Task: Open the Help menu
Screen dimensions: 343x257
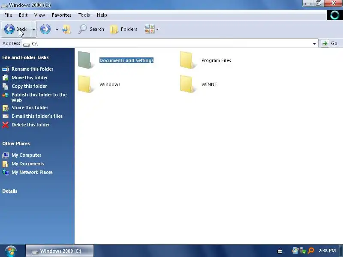Action: (102, 15)
